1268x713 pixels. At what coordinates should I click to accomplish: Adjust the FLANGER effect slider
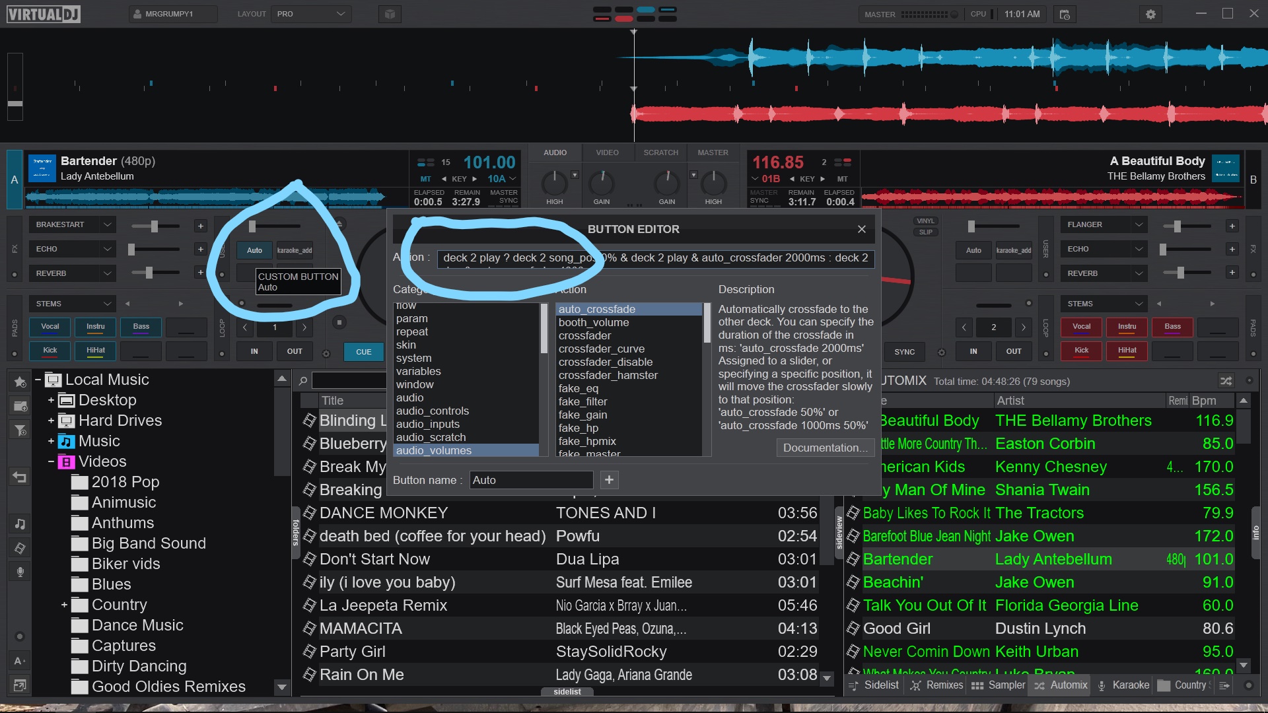click(1187, 226)
